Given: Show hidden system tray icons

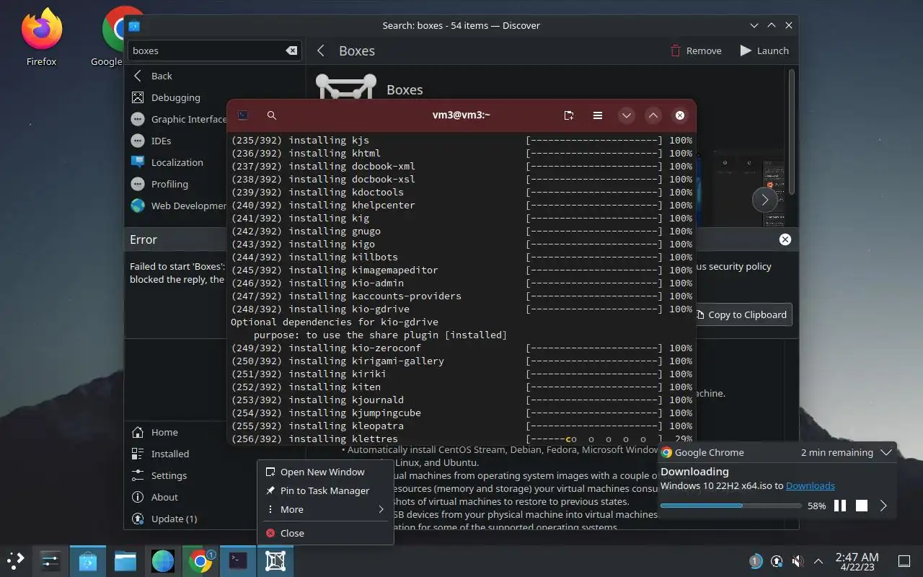Looking at the screenshot, I should [818, 560].
